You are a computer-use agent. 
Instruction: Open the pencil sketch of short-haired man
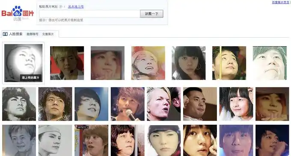coord(19,140)
